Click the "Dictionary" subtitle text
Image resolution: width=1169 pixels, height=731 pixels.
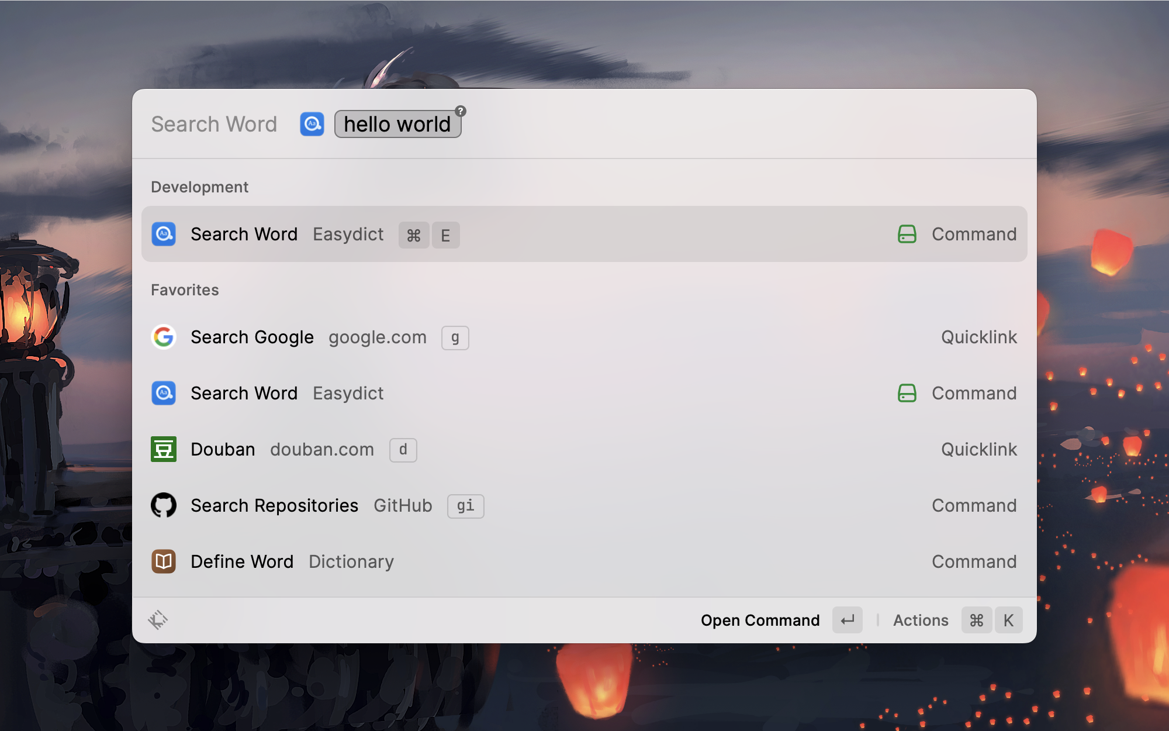351,561
